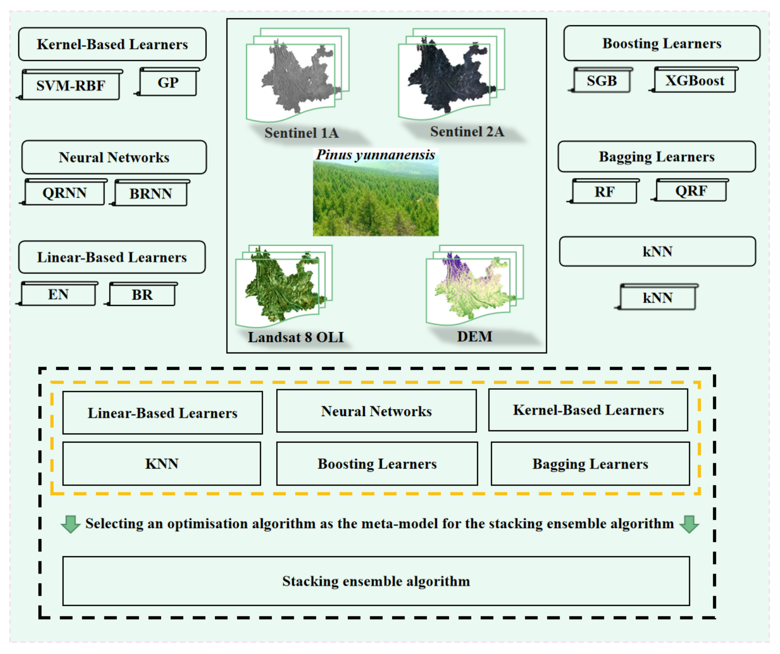
Task: Click the QRF bagging learner box
Action: coord(691,191)
